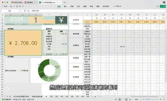
Task: Go to last sheet navigation arrow
Action: coord(10,97)
